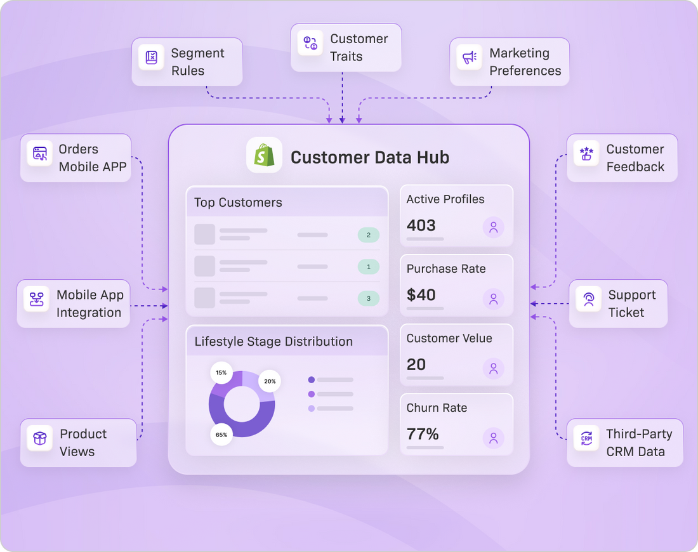Viewport: 698px width, 552px height.
Task: Click the Active Profiles value 403
Action: [421, 225]
